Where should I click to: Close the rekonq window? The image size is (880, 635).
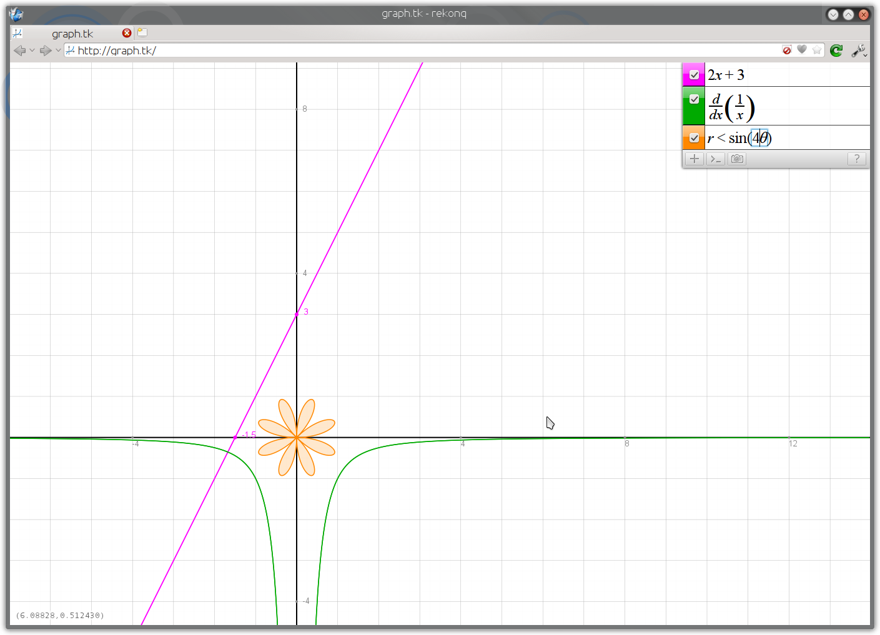coord(864,14)
